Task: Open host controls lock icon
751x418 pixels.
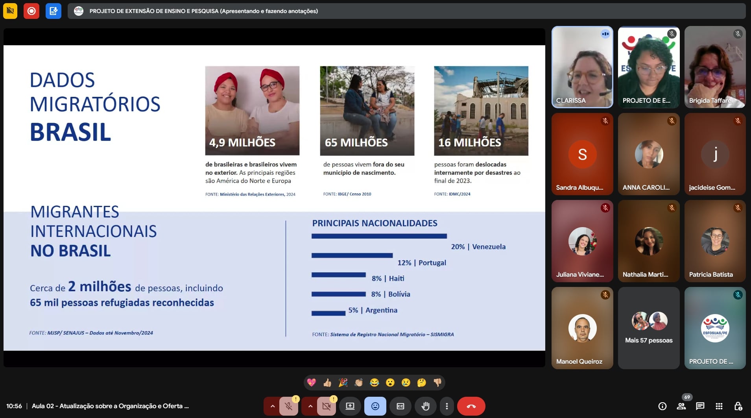Action: click(738, 406)
